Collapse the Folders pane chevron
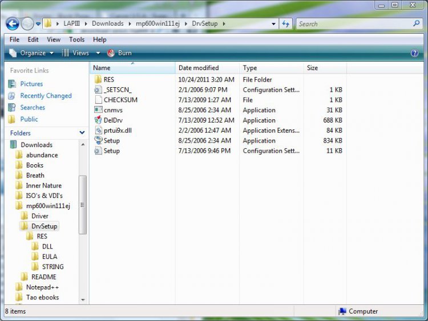This screenshot has height=321, width=428. click(82, 133)
